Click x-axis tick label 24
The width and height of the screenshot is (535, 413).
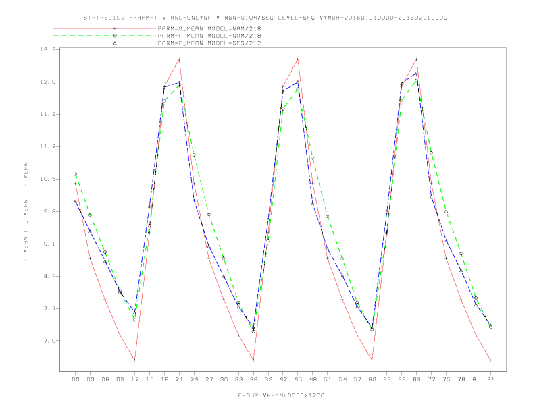[194, 379]
